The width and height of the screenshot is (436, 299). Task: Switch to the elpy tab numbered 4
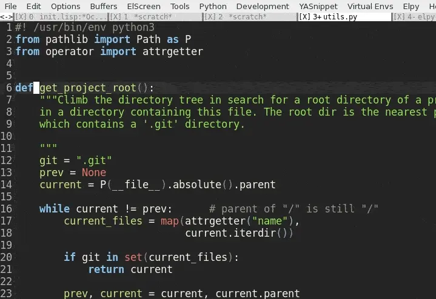point(422,17)
